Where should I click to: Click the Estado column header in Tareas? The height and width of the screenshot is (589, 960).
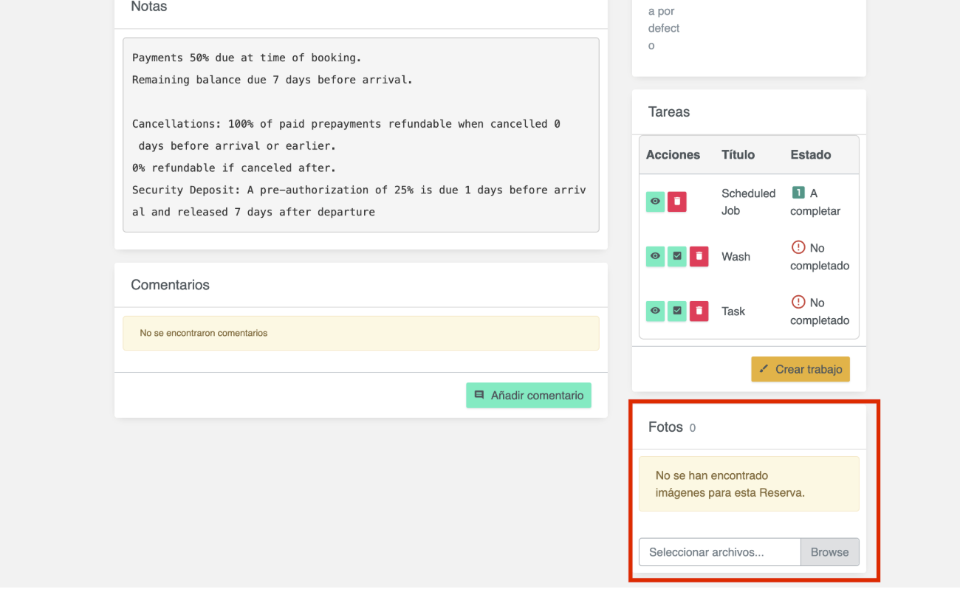pyautogui.click(x=810, y=154)
